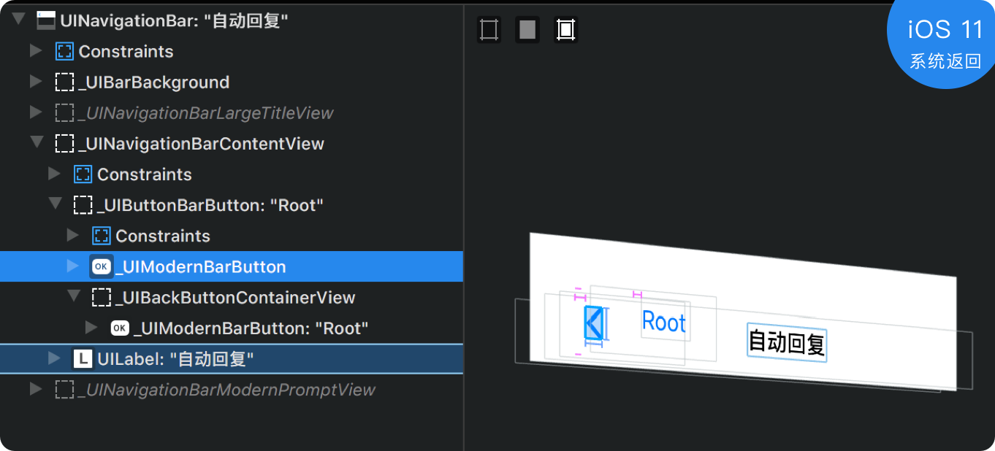
Task: Toggle the show clipped content canvas button
Action: pos(489,30)
